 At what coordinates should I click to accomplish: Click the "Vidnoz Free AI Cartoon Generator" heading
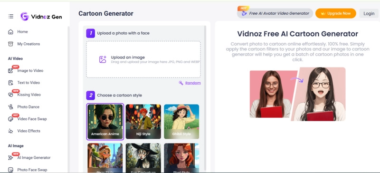pyautogui.click(x=298, y=34)
